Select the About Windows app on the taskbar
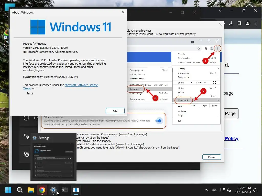This screenshot has width=262, height=196. tap(76, 190)
